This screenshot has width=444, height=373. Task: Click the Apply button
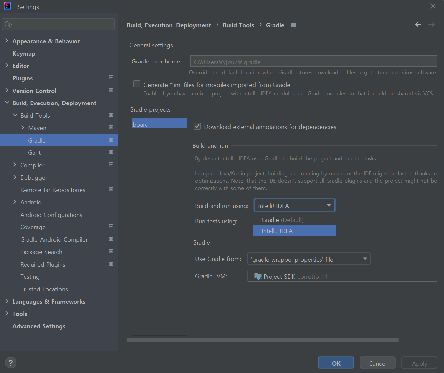(x=419, y=363)
